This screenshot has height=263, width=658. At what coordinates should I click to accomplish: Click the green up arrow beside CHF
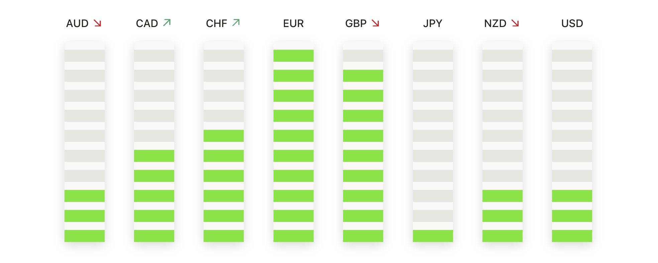pyautogui.click(x=236, y=22)
